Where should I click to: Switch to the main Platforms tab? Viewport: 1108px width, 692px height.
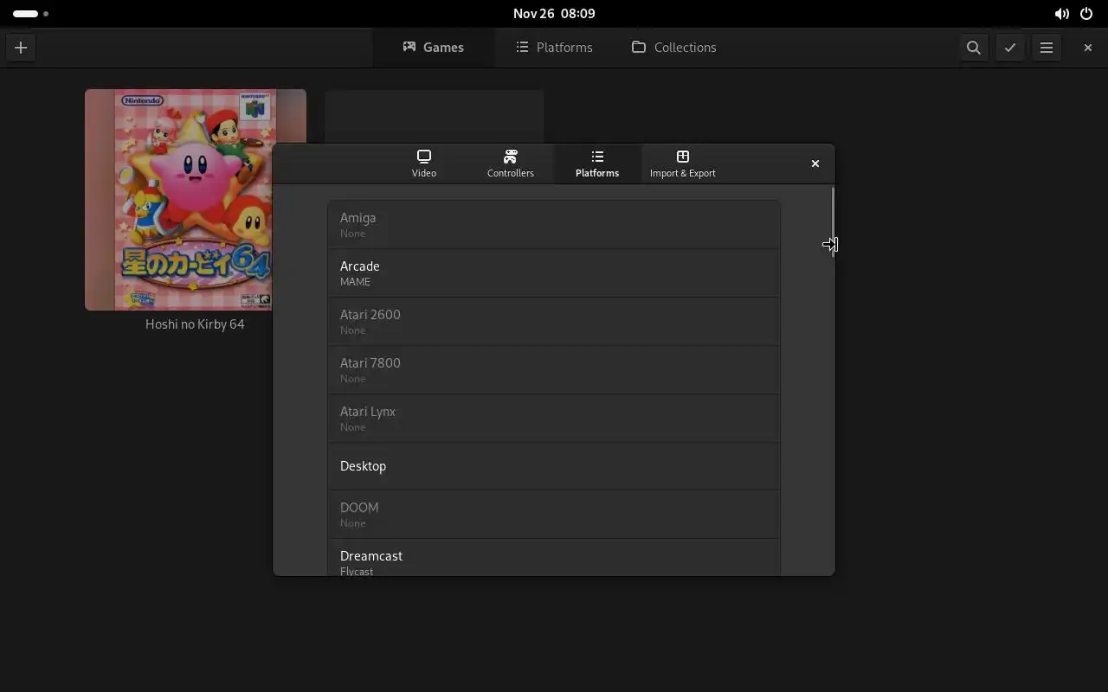point(554,48)
